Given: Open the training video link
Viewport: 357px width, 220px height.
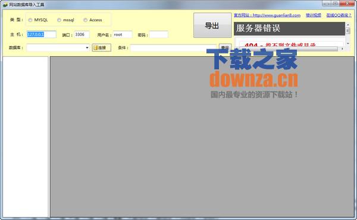Looking at the screenshot, I should (314, 15).
